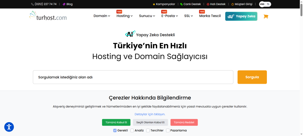Click Tümünü Kabul Et button

tap(116, 122)
